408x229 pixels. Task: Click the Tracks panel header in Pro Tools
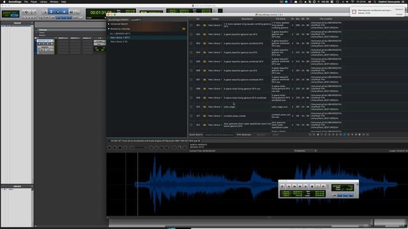17,23
